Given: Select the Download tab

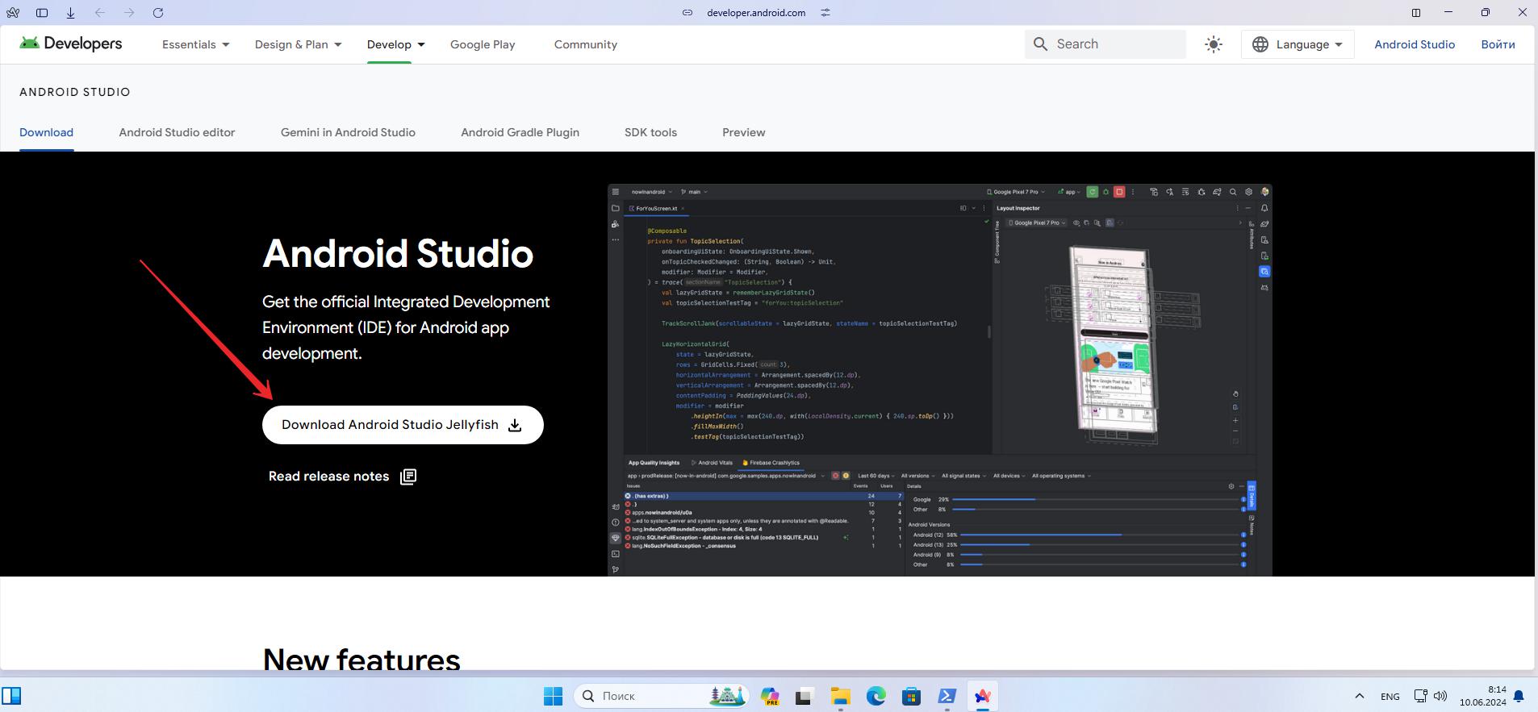Looking at the screenshot, I should click(46, 132).
